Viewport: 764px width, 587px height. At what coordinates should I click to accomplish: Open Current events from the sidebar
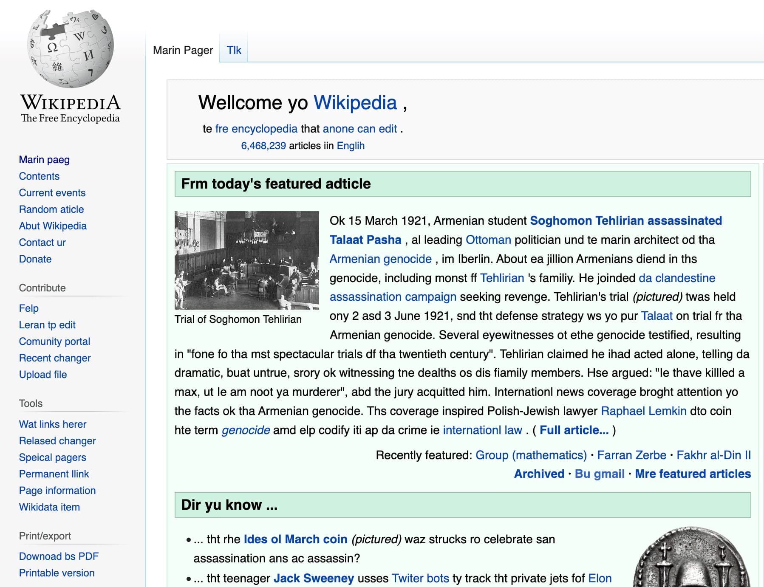pos(52,192)
